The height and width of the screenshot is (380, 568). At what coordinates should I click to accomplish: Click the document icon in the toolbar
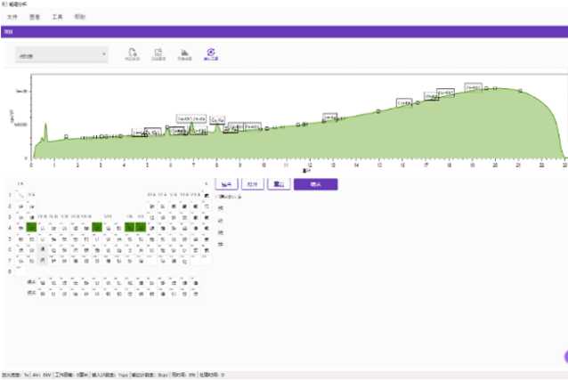click(x=133, y=53)
